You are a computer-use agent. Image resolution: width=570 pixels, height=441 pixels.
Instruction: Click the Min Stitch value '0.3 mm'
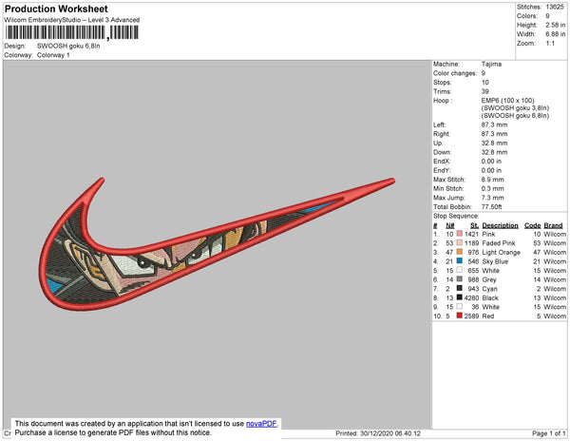tap(492, 189)
